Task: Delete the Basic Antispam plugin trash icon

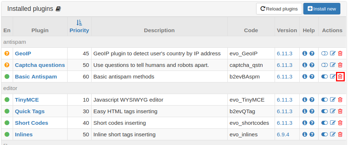Action: (340, 77)
